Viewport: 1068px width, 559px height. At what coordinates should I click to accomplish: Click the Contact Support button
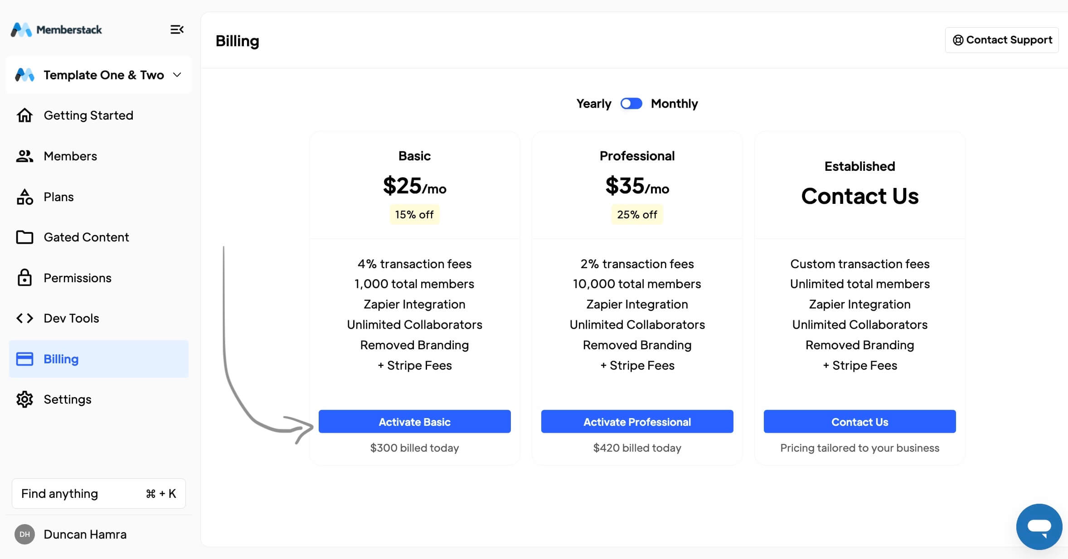(x=1002, y=40)
